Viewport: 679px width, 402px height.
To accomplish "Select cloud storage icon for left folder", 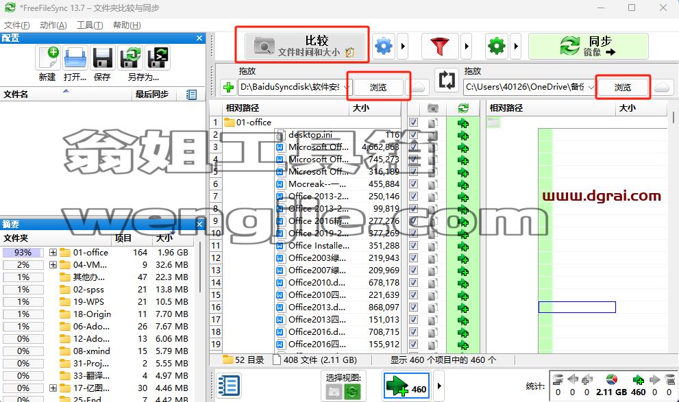I will coord(417,87).
